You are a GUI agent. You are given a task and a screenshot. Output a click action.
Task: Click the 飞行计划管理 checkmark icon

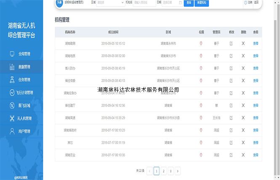[12, 93]
